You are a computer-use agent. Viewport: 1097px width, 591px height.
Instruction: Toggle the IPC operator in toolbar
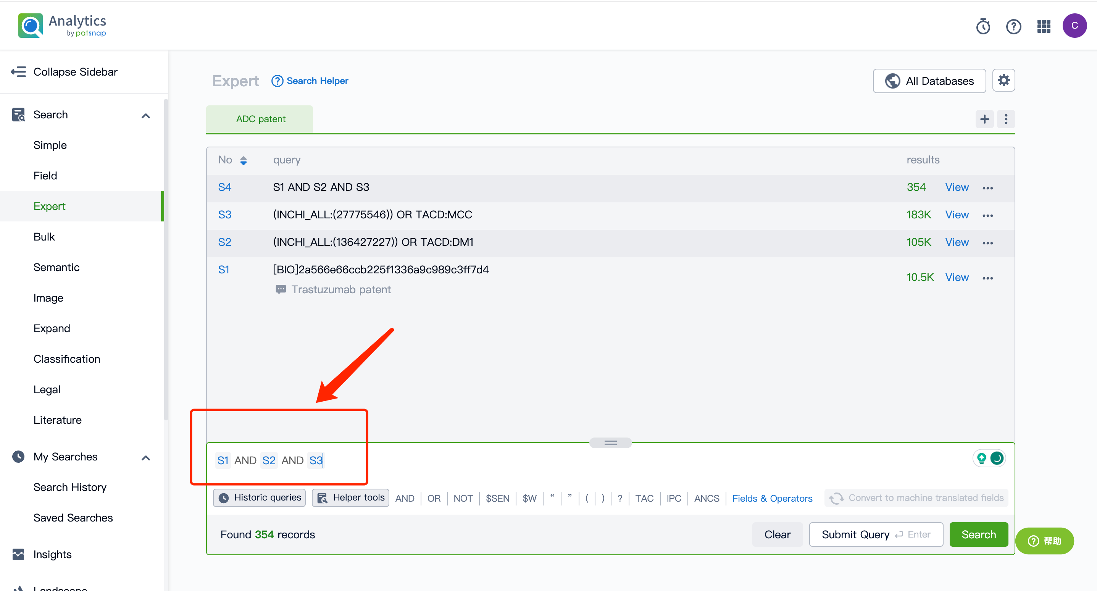click(671, 498)
